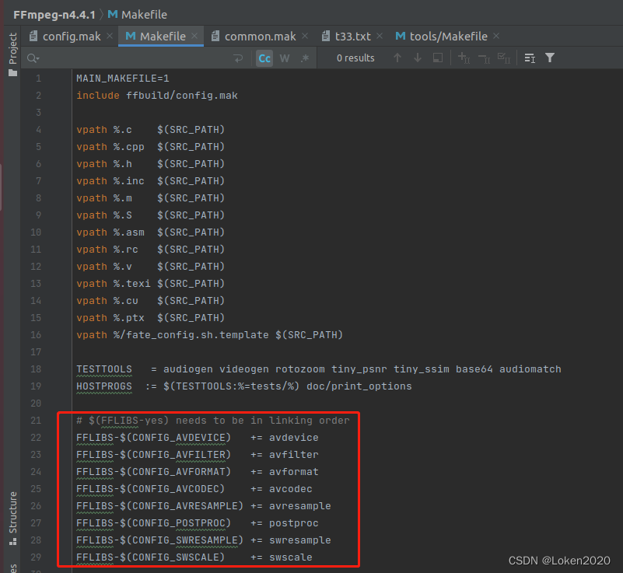Click line number 1 in gutter
Screen dimensions: 623x573
[x=38, y=79]
